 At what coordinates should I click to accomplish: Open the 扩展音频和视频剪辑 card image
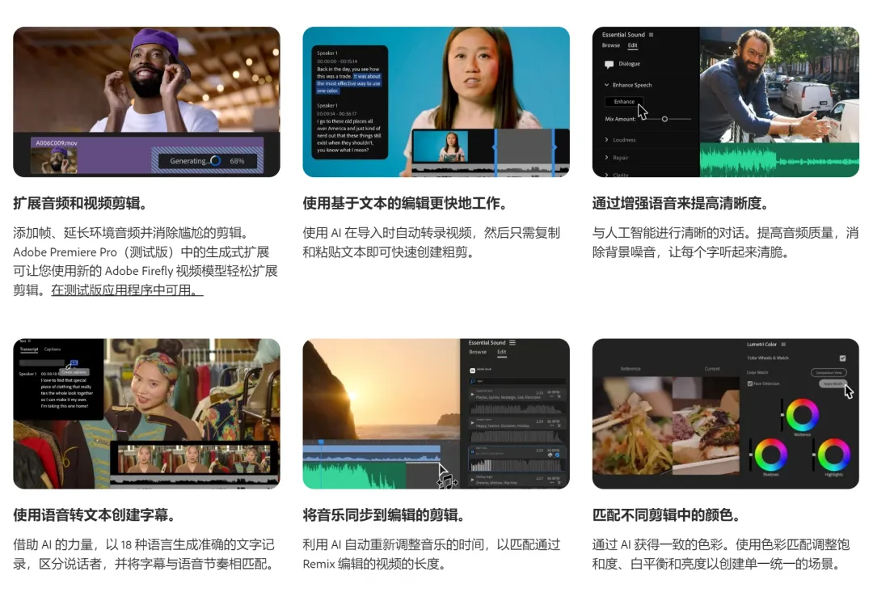(x=146, y=102)
